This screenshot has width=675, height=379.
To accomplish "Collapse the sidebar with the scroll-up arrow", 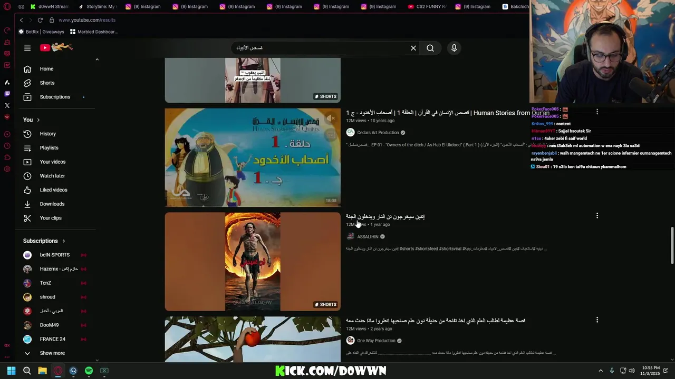I will [x=97, y=59].
